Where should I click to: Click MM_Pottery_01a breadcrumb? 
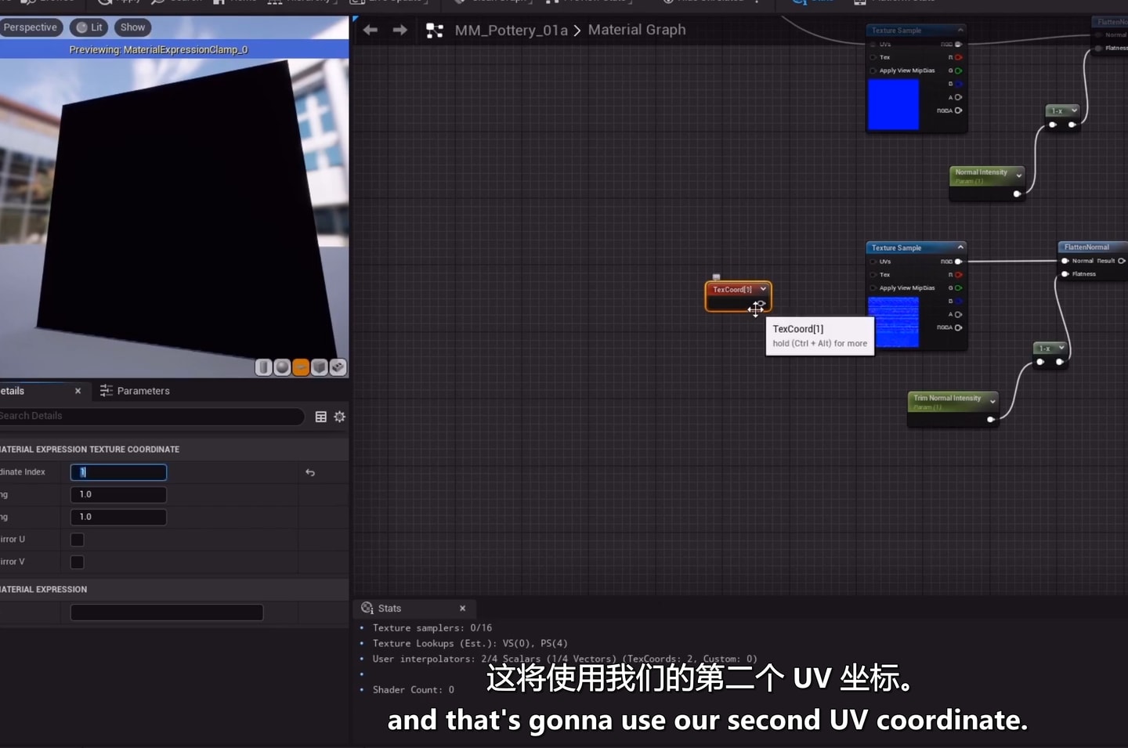512,31
